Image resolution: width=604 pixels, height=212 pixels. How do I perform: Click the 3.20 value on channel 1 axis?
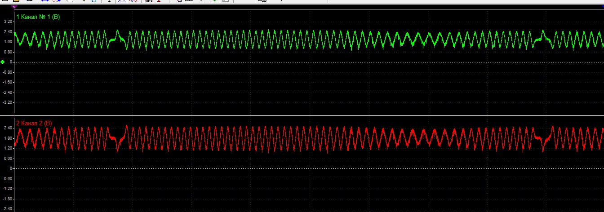point(7,22)
